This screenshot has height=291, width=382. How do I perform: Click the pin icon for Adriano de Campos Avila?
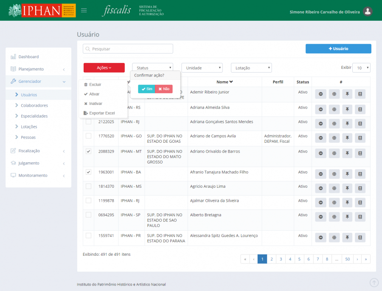click(347, 138)
